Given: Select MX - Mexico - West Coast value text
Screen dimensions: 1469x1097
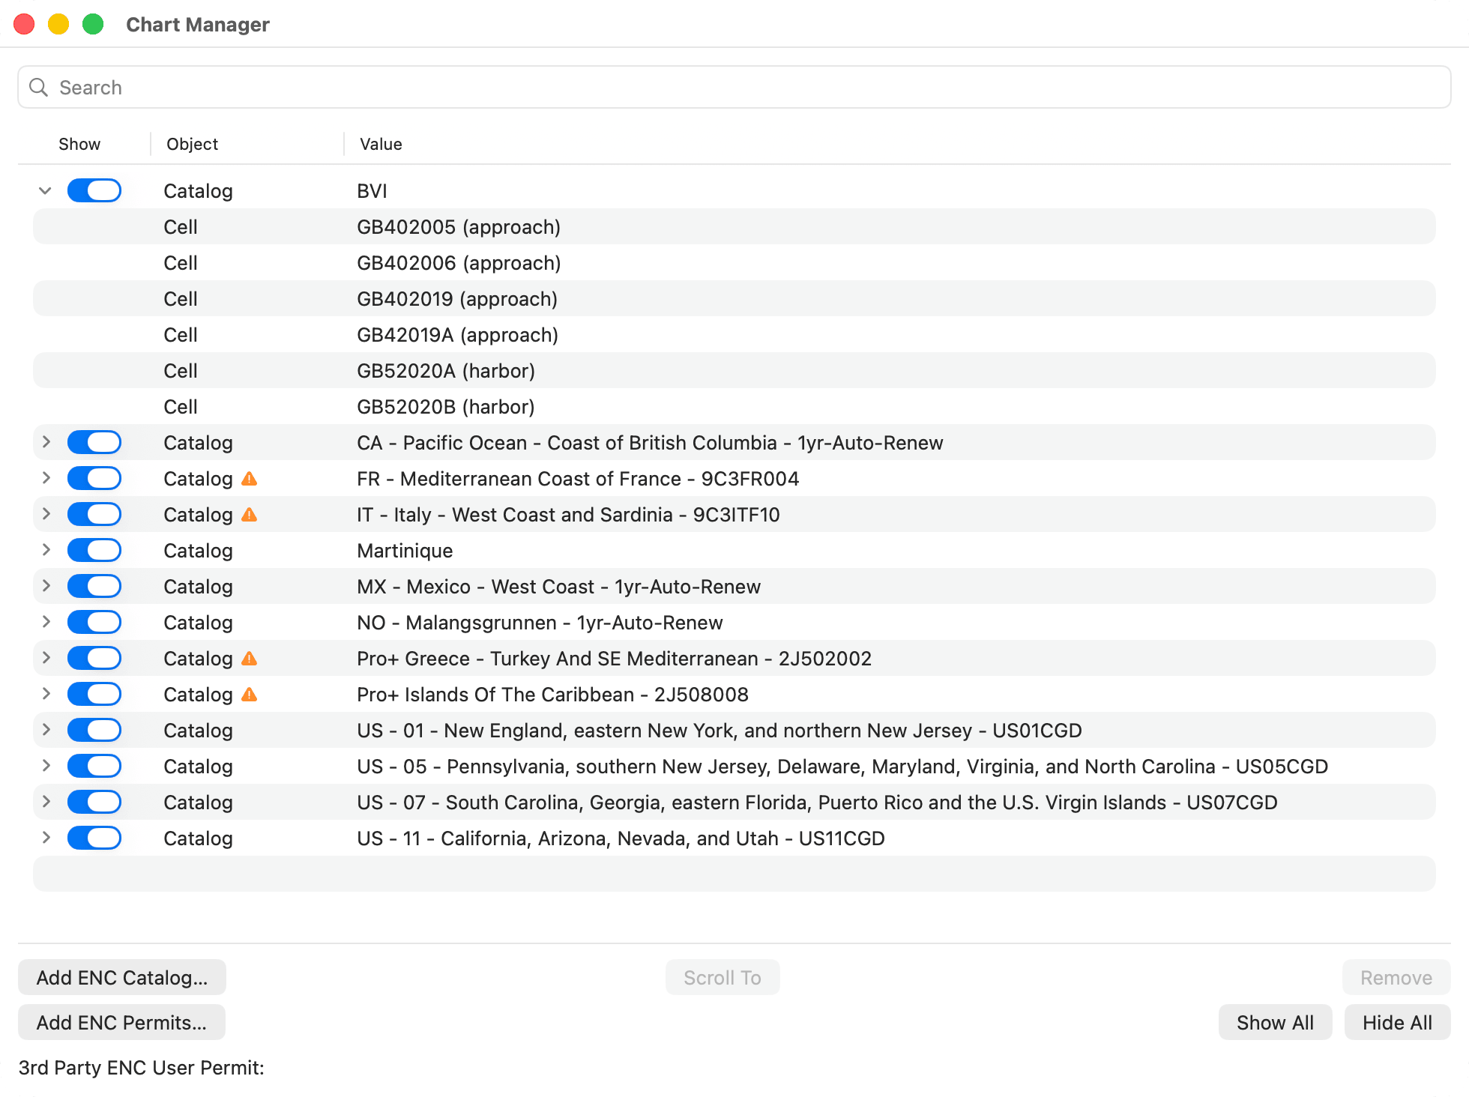Looking at the screenshot, I should [x=558, y=587].
